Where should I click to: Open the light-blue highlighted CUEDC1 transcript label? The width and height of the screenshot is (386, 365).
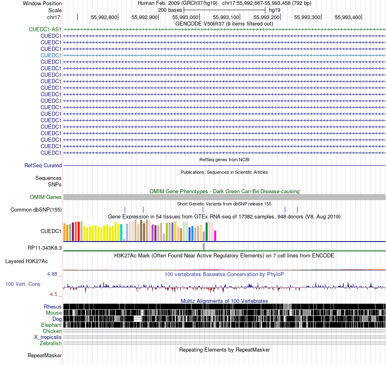(51, 55)
